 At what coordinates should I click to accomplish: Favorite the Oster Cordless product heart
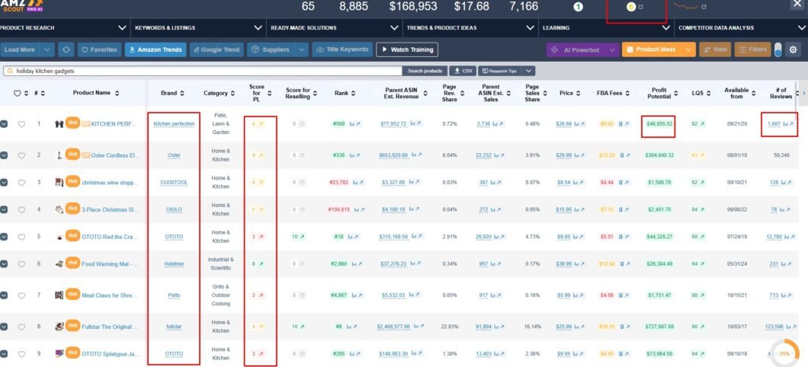[x=21, y=155]
